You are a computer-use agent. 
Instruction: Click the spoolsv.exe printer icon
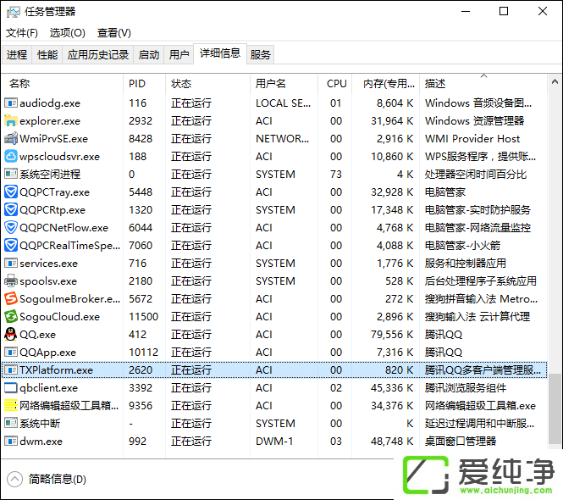click(x=11, y=281)
